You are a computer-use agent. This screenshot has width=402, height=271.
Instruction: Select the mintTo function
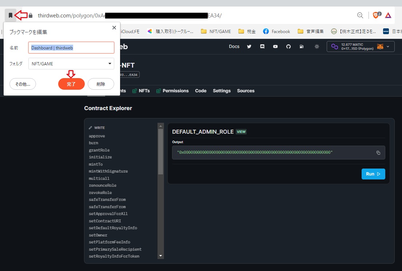[x=96, y=164]
